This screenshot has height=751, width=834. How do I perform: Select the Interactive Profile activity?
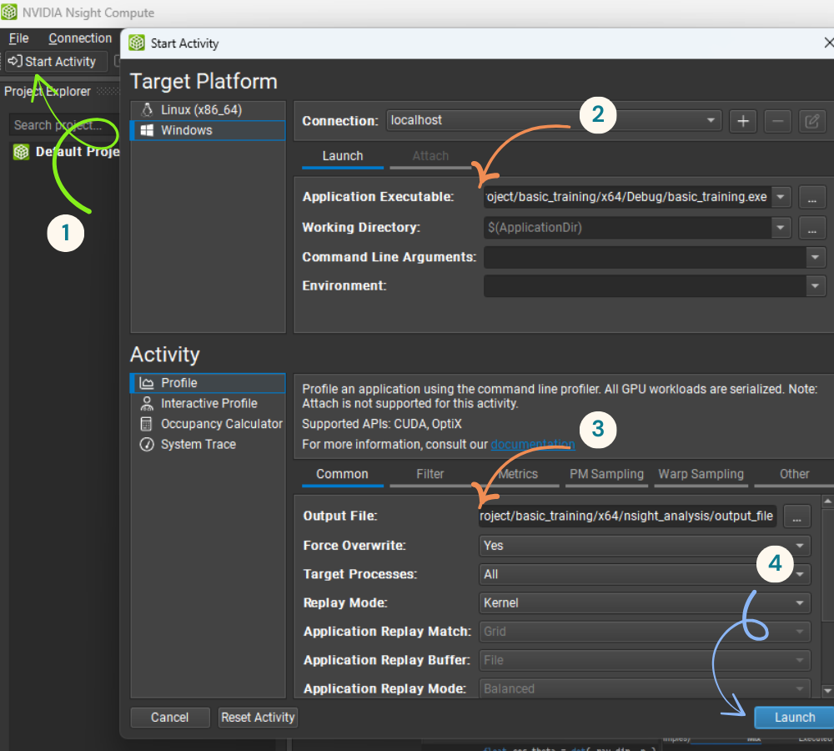[208, 403]
